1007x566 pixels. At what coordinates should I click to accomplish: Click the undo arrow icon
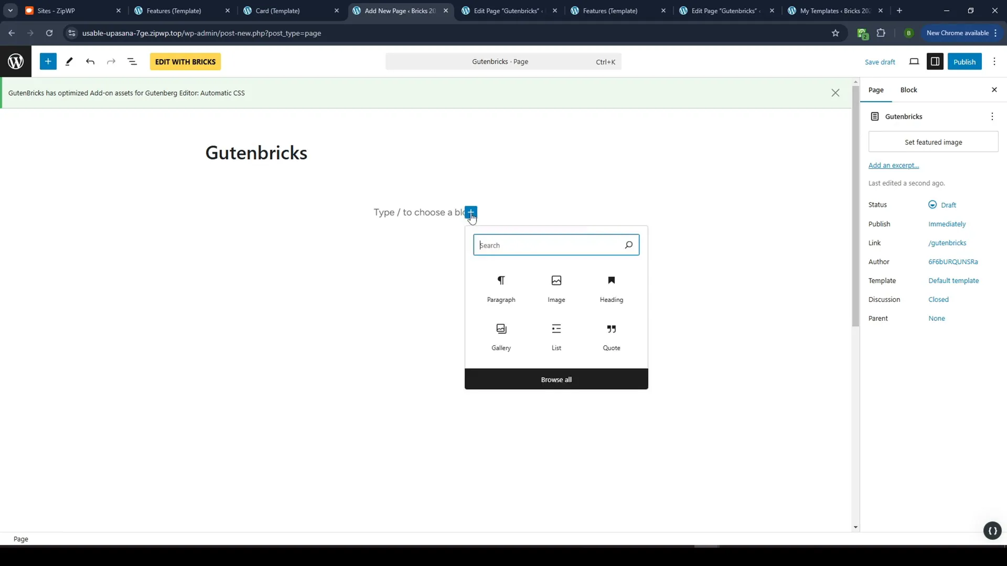click(91, 61)
